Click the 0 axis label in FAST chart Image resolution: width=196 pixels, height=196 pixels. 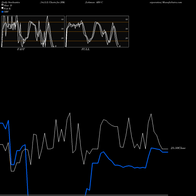tap(56, 46)
